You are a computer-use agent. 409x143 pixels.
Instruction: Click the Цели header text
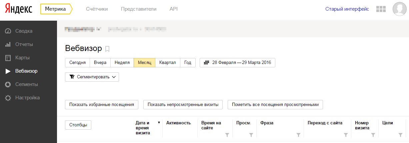[388, 123]
